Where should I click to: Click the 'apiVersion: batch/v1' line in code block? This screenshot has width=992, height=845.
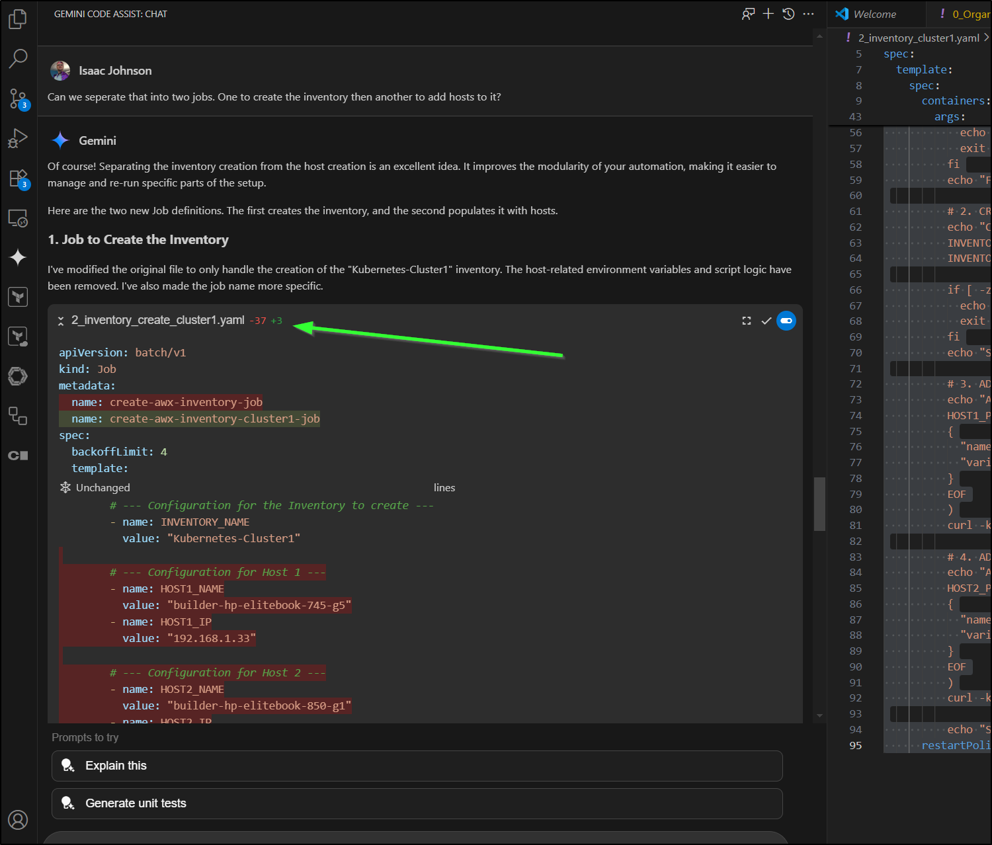[x=122, y=352]
